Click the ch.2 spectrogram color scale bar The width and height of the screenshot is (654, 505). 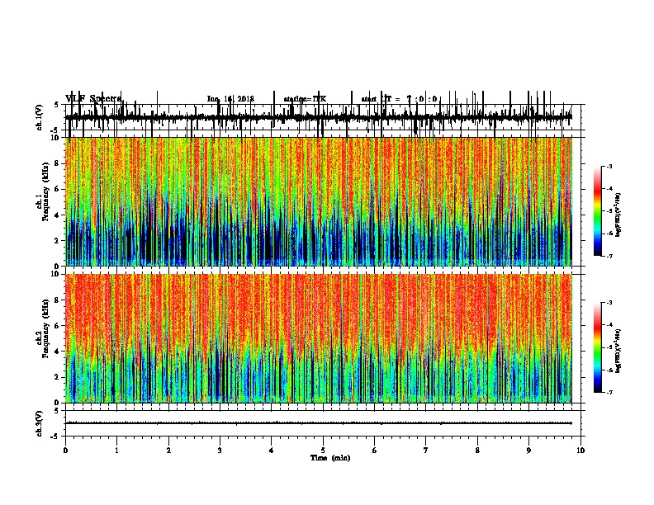point(597,347)
